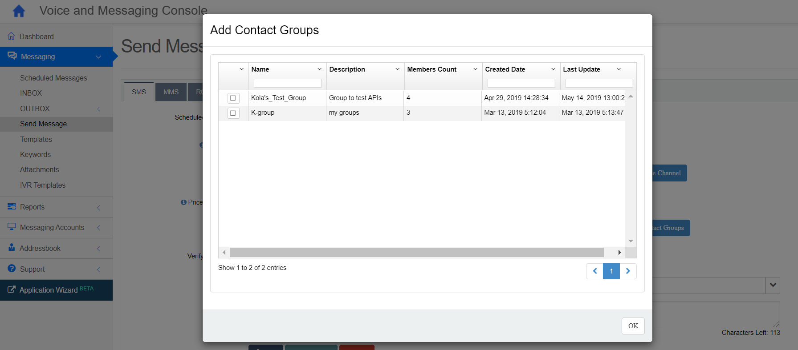Click the horizontal scrollbar of the table
Image resolution: width=798 pixels, height=350 pixels.
coord(416,253)
